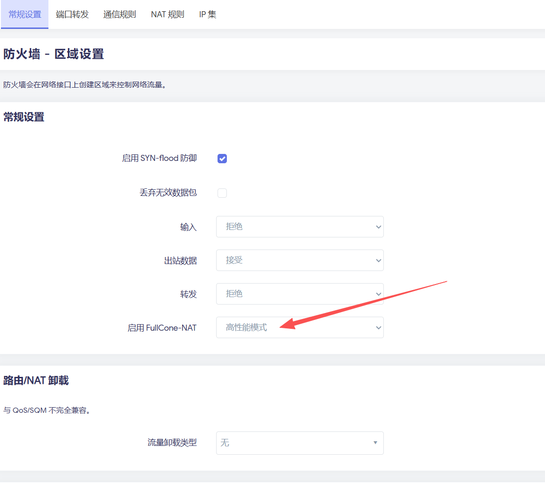Screen dimensions: 545x486
Task: Click the 路由/NAT 卸载 heading
Action: point(36,380)
